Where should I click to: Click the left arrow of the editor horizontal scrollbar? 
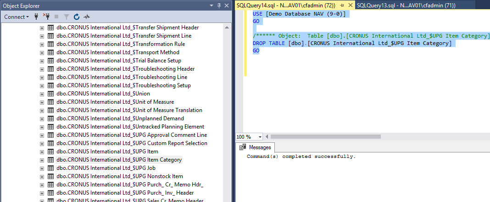pos(267,137)
